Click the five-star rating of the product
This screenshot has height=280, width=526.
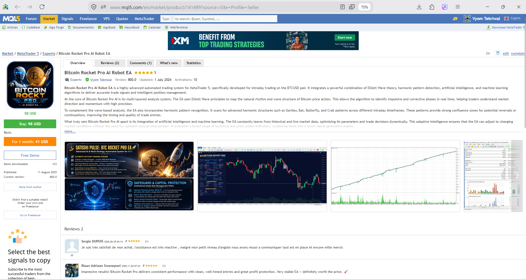click(x=143, y=73)
